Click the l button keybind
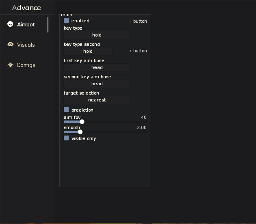 (139, 21)
